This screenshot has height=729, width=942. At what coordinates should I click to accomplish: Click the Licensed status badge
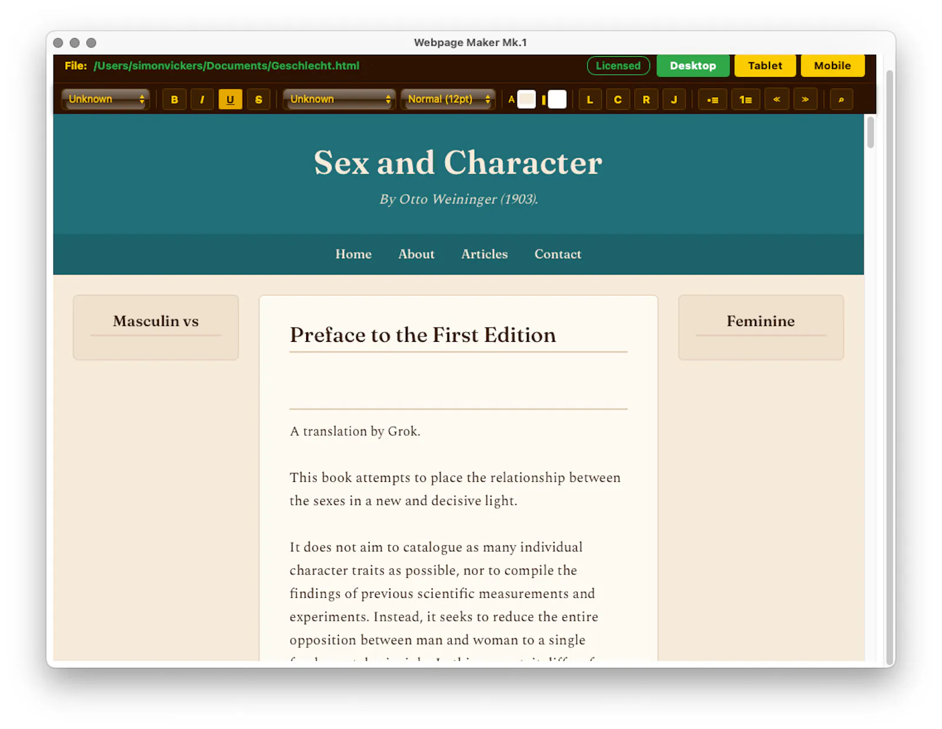[x=618, y=66]
